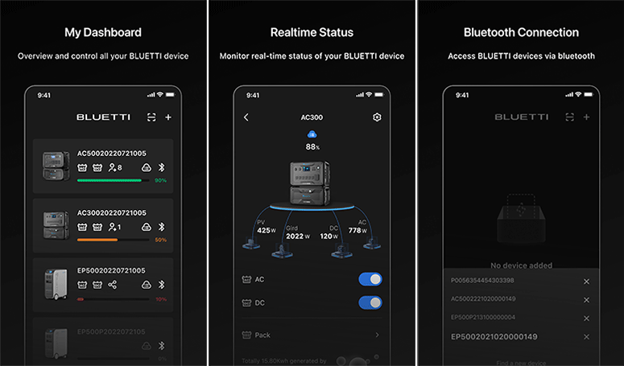Tap the user share icon in AC30020220721005 card
This screenshot has height=366, width=624.
click(x=114, y=227)
